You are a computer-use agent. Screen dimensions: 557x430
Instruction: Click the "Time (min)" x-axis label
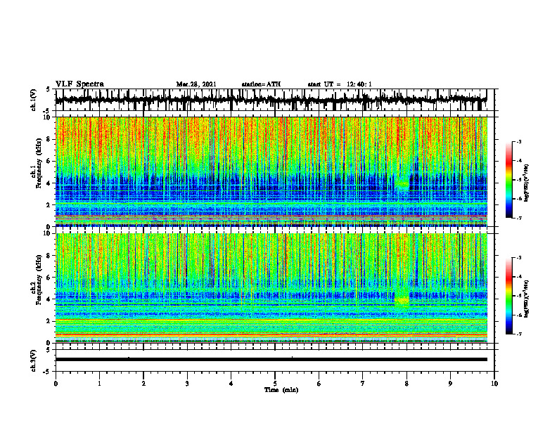click(x=281, y=390)
